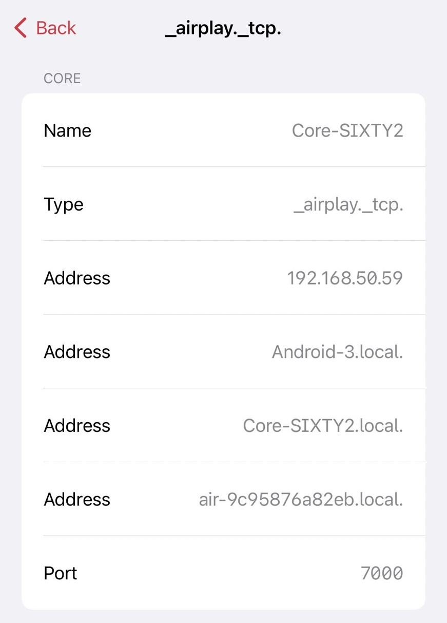Select the Address label beside Android-3.local.
The width and height of the screenshot is (447, 623).
[77, 352]
